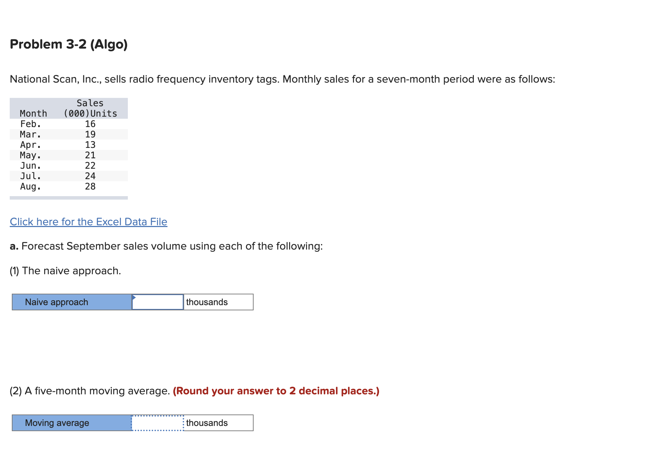
Task: Select the Feb. row in the sales table
Action: [52, 124]
